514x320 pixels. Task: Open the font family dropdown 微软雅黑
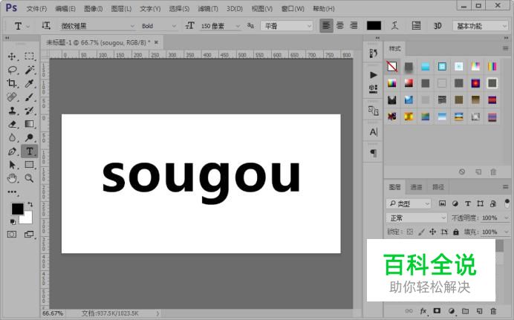[97, 26]
